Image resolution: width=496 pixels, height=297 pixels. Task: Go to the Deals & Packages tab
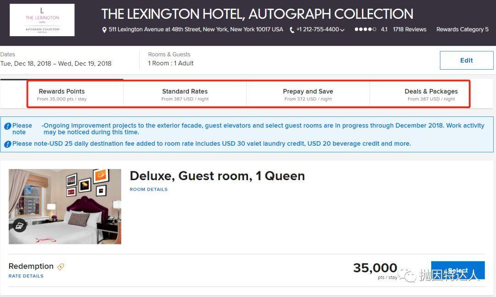tap(431, 94)
